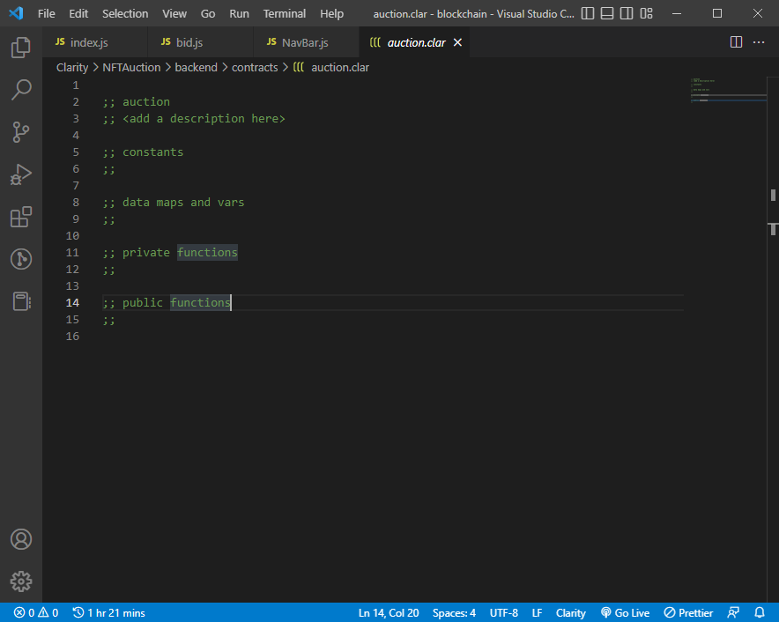The height and width of the screenshot is (622, 779).
Task: Open editor More Actions ellipsis
Action: pyautogui.click(x=759, y=42)
